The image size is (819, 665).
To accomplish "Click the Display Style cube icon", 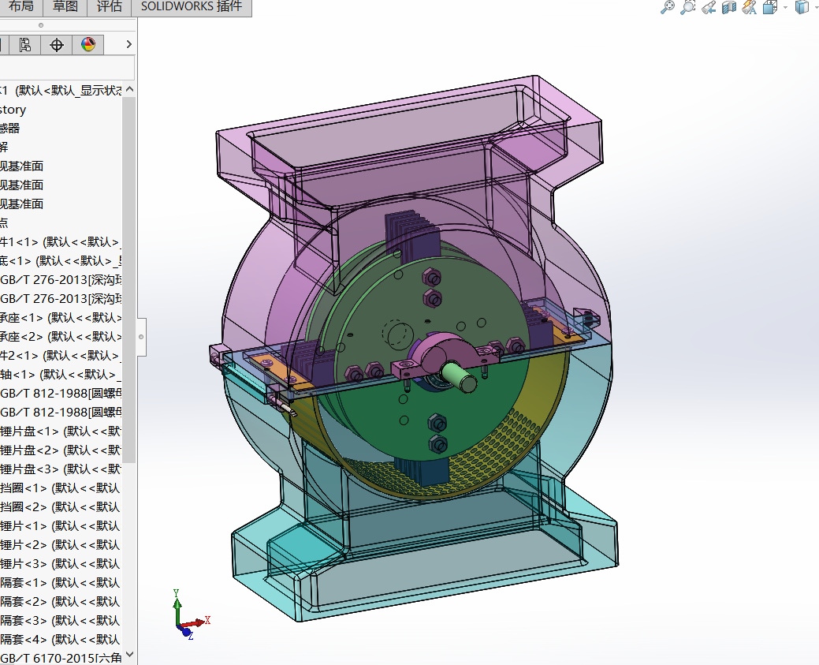I will [801, 7].
